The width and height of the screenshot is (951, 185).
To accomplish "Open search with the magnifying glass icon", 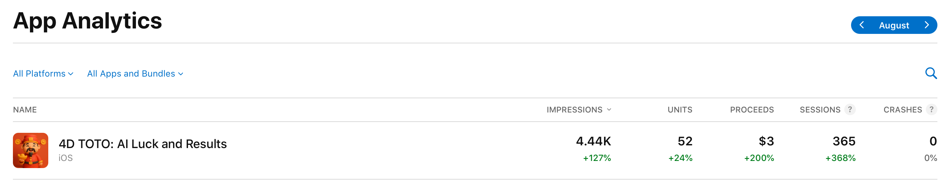I will coord(931,74).
